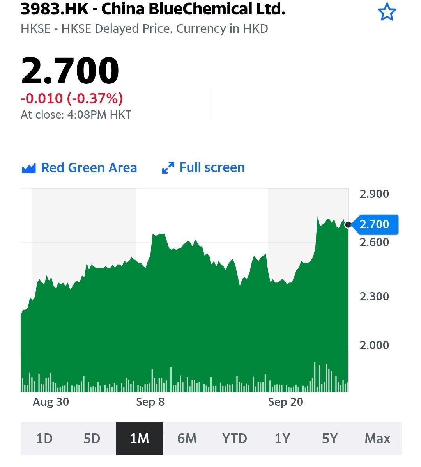Show the Max time range
This screenshot has width=421, height=467.
tap(378, 439)
